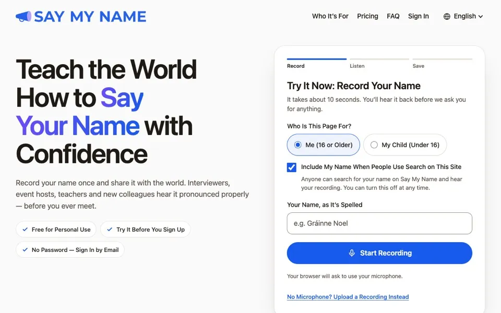The height and width of the screenshot is (313, 501).
Task: Open the Who It's For menu
Action: click(330, 16)
